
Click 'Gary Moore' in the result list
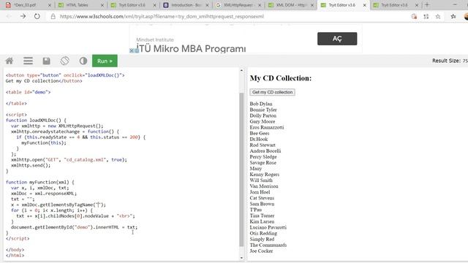(x=263, y=121)
